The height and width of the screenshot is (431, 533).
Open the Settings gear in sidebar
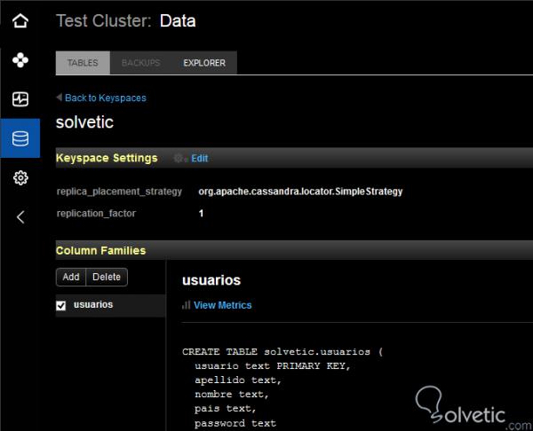[x=20, y=178]
